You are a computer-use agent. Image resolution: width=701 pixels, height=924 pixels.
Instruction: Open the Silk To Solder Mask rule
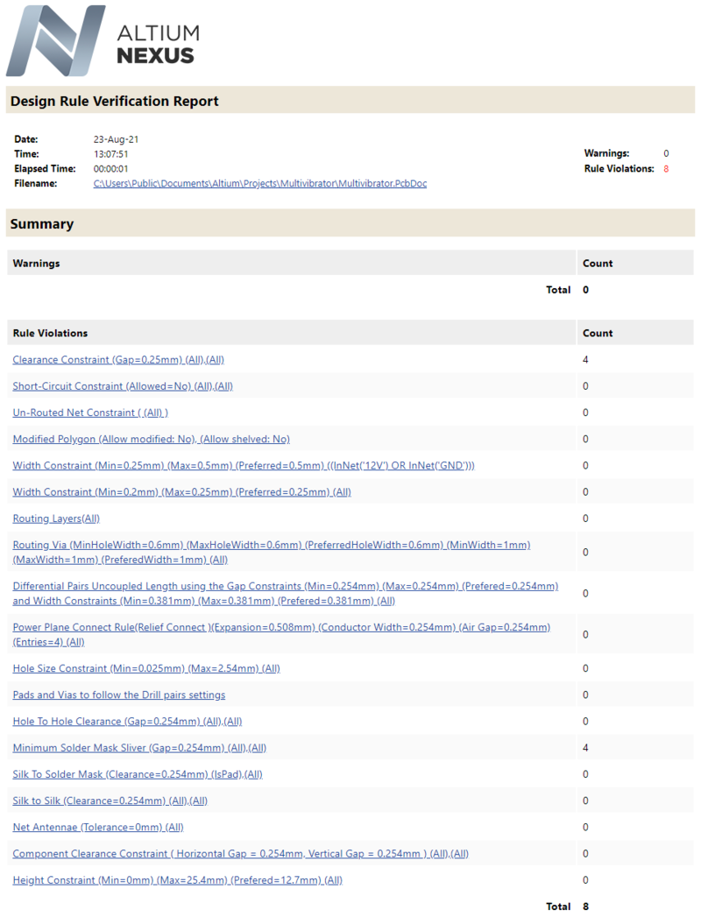point(137,773)
